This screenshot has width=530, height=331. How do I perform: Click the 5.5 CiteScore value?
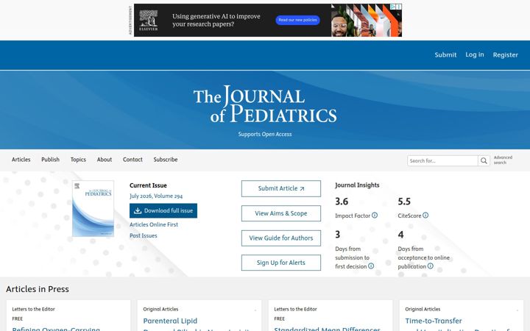(x=404, y=202)
